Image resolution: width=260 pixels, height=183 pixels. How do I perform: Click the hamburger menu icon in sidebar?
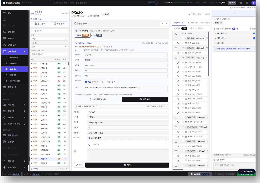4,13
